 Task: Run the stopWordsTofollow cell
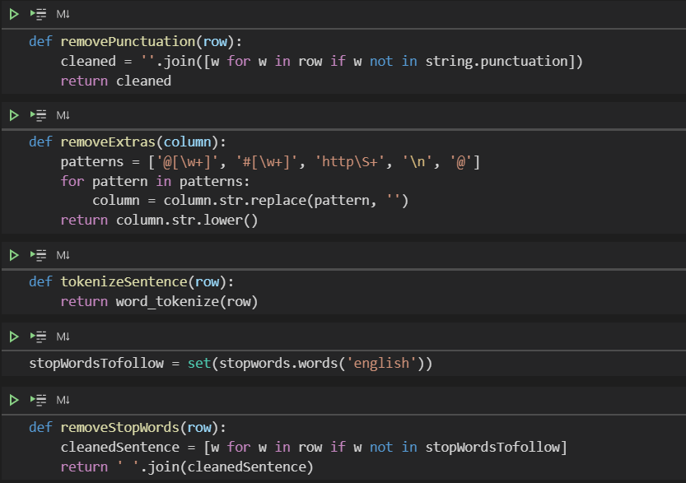14,337
